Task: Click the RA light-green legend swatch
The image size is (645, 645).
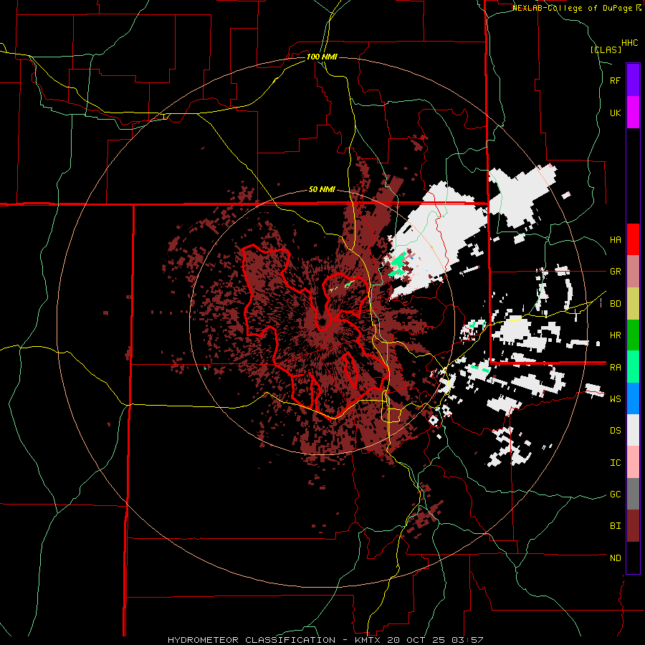Action: [x=633, y=367]
